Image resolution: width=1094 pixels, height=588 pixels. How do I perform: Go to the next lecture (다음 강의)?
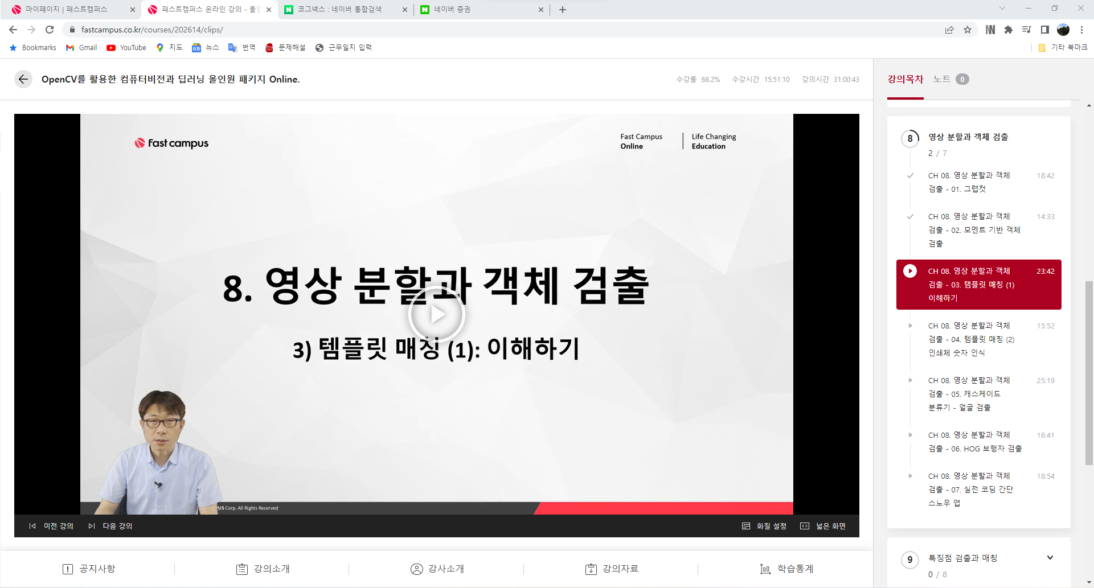[x=110, y=526]
